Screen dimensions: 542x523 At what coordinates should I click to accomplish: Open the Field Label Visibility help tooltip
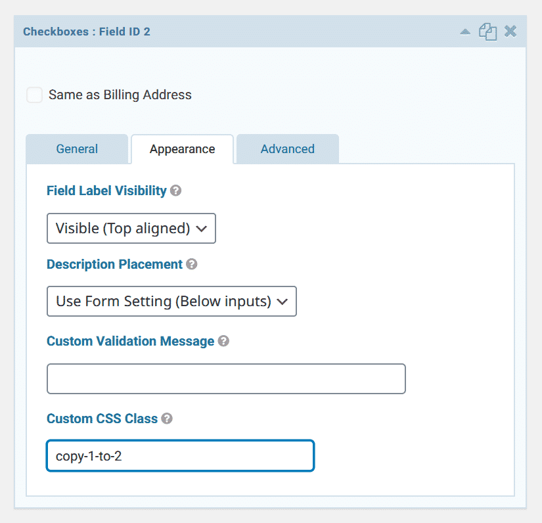[175, 191]
